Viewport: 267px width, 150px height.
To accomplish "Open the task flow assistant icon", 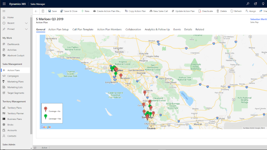I will pyautogui.click(x=256, y=4).
